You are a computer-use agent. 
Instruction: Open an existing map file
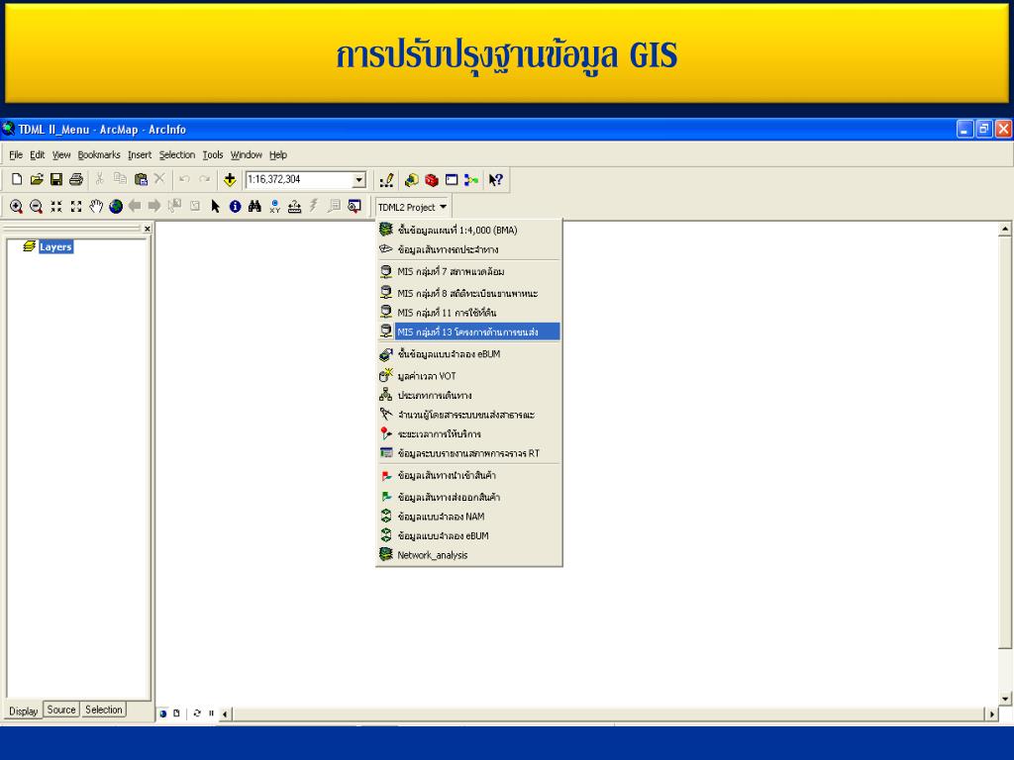[37, 180]
